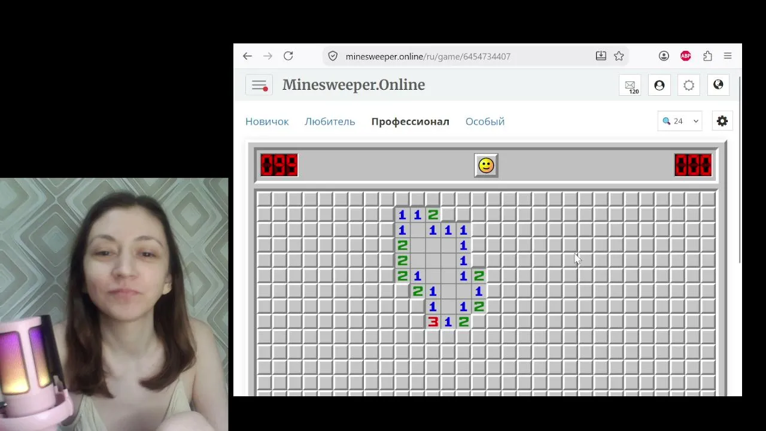Click the page vertical scrollbar

(740, 171)
